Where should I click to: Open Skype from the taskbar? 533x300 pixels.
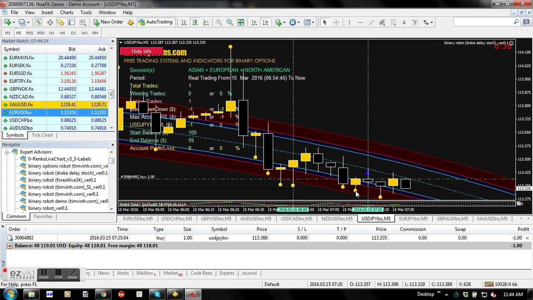pos(157,294)
